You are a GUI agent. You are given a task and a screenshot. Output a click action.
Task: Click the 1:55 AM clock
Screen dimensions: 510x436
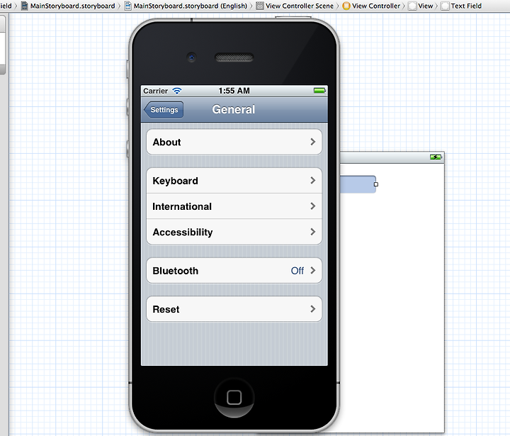click(234, 91)
